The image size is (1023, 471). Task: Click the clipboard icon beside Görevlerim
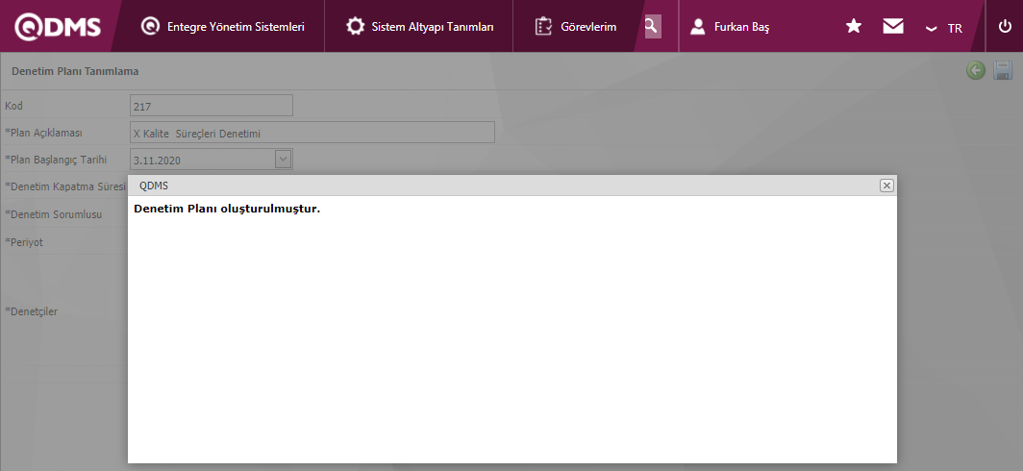coord(543,27)
